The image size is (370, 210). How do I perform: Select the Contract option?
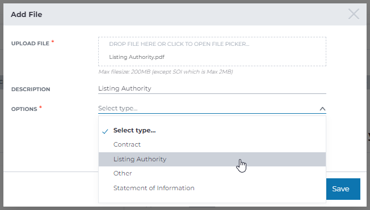(x=212, y=144)
